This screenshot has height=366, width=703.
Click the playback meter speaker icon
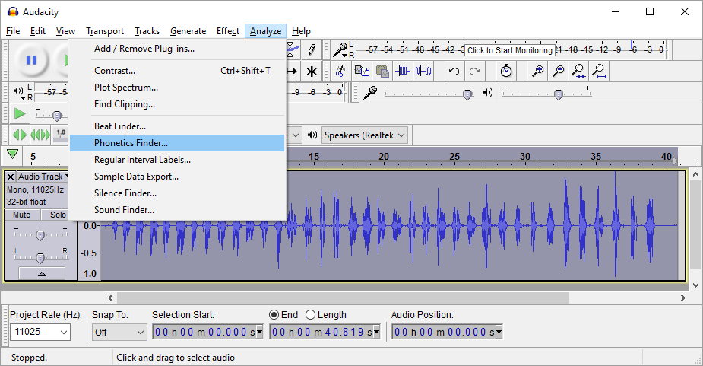(x=18, y=91)
